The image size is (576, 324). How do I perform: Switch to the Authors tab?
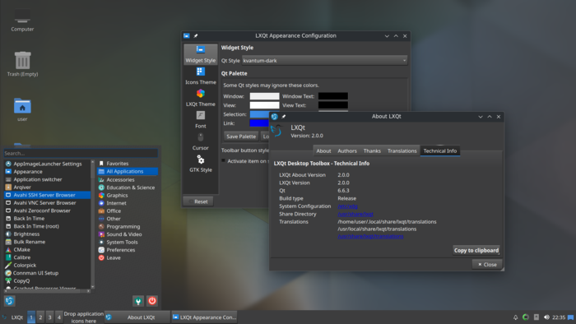pyautogui.click(x=346, y=150)
